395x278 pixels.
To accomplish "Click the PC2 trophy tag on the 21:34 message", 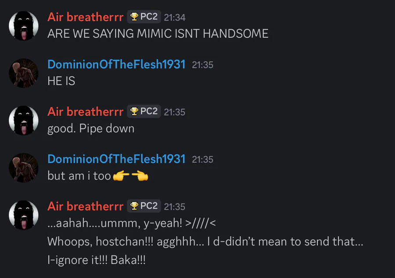I will click(144, 17).
